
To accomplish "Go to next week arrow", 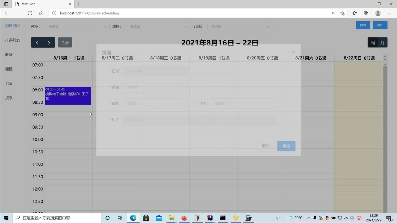I will (49, 43).
